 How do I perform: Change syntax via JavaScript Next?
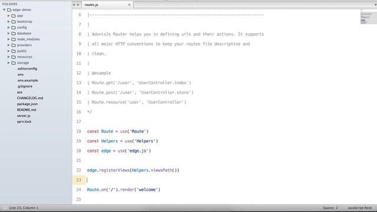coord(360,208)
